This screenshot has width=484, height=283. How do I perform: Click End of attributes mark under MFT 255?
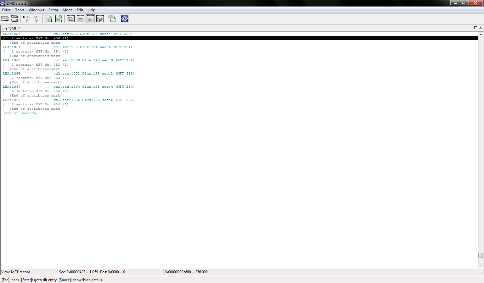[36, 109]
